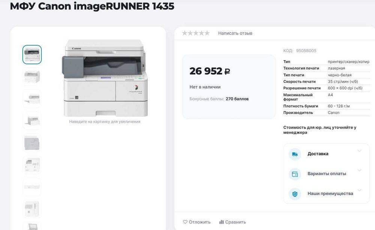Click the Варианты оплаты wallet icon

click(295, 174)
